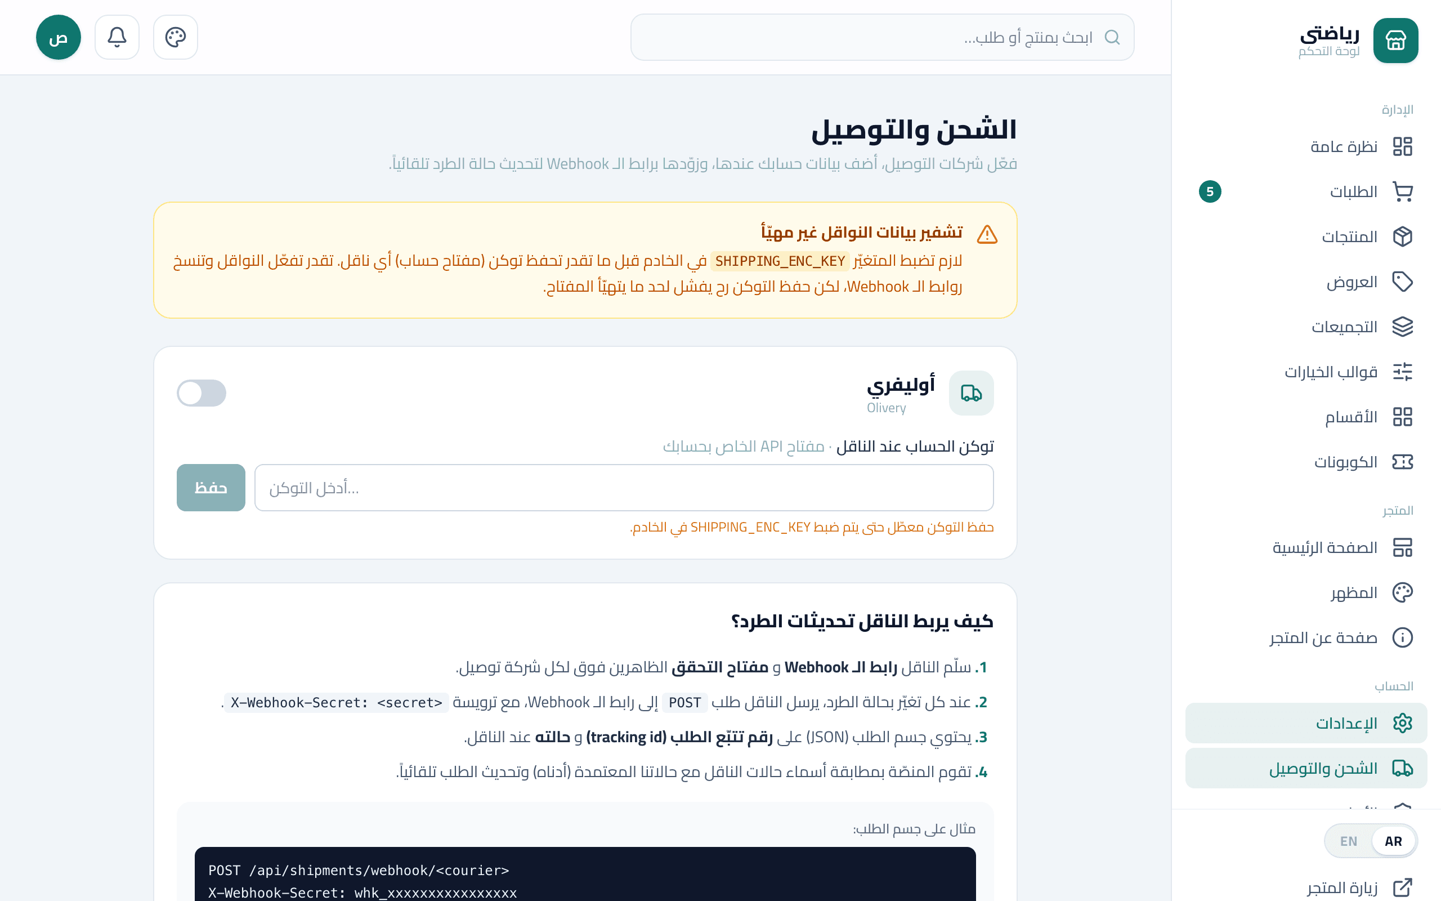This screenshot has height=901, width=1441.
Task: Open notifications bell icon
Action: point(117,37)
